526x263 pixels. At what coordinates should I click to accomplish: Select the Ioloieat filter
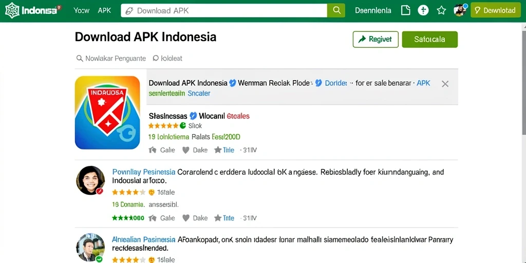click(167, 59)
